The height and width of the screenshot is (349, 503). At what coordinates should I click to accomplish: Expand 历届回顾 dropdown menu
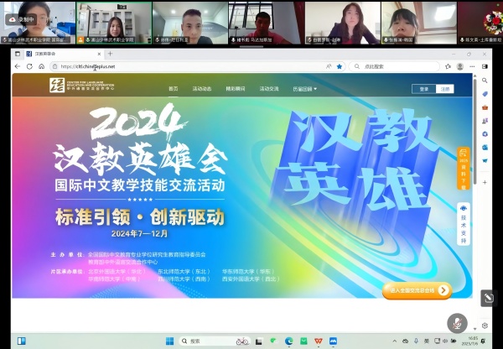coord(305,89)
